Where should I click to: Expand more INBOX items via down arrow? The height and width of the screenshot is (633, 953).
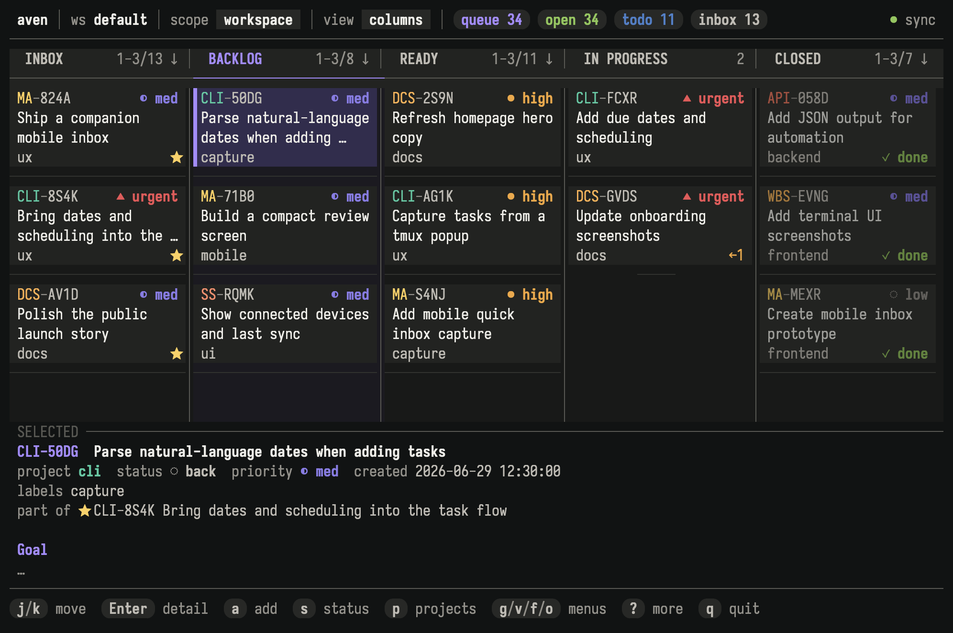pyautogui.click(x=174, y=59)
